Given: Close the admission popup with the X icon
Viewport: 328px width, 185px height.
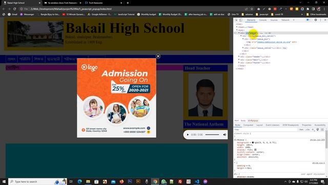Looking at the screenshot, I should click(158, 56).
